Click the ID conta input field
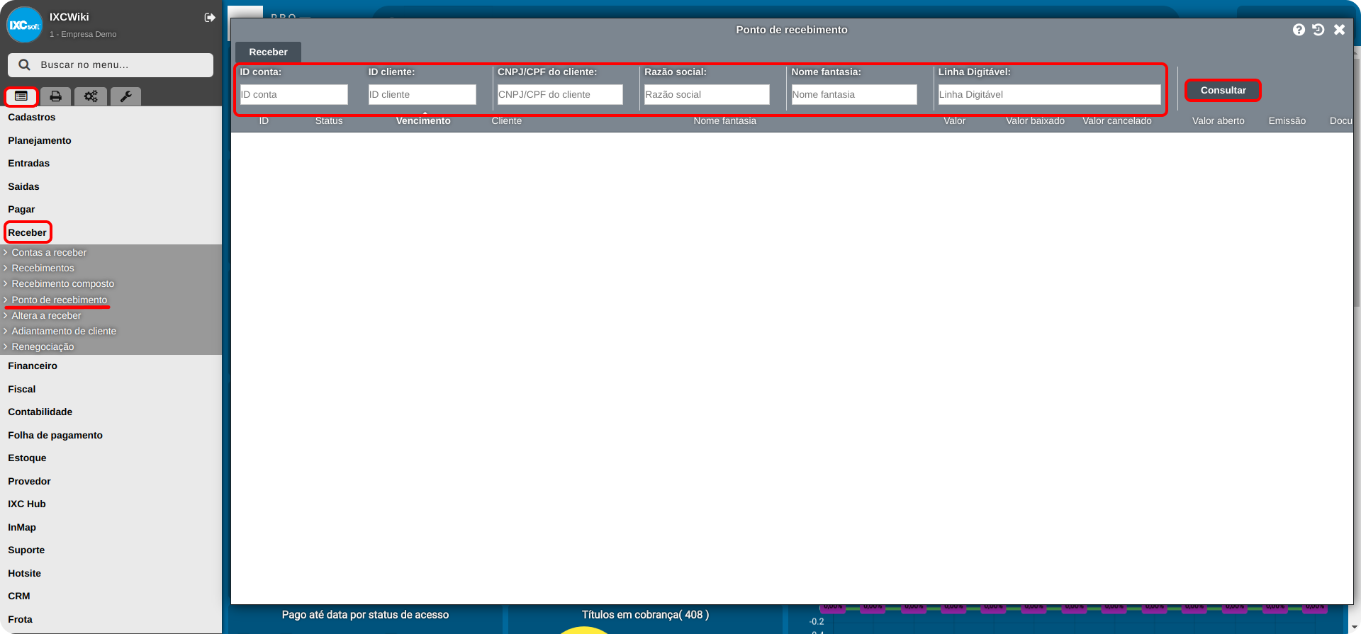The width and height of the screenshot is (1361, 634). pos(293,94)
